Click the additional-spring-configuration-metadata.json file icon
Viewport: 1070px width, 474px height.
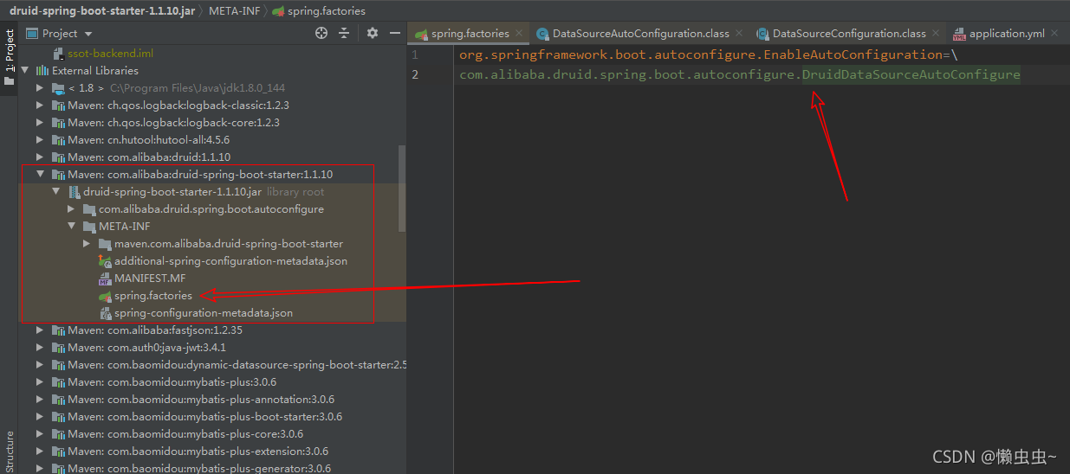[x=105, y=261]
